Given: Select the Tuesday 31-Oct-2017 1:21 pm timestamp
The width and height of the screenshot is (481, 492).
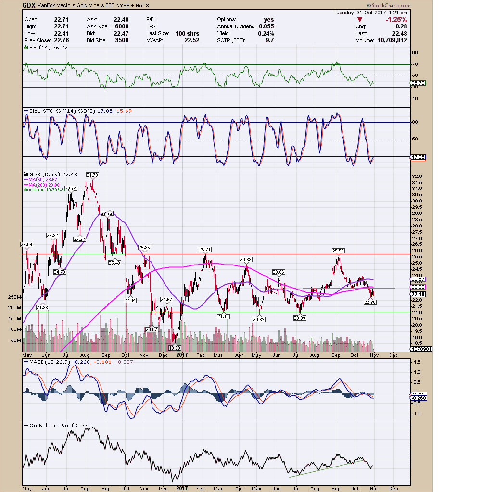Looking at the screenshot, I should tap(370, 13).
